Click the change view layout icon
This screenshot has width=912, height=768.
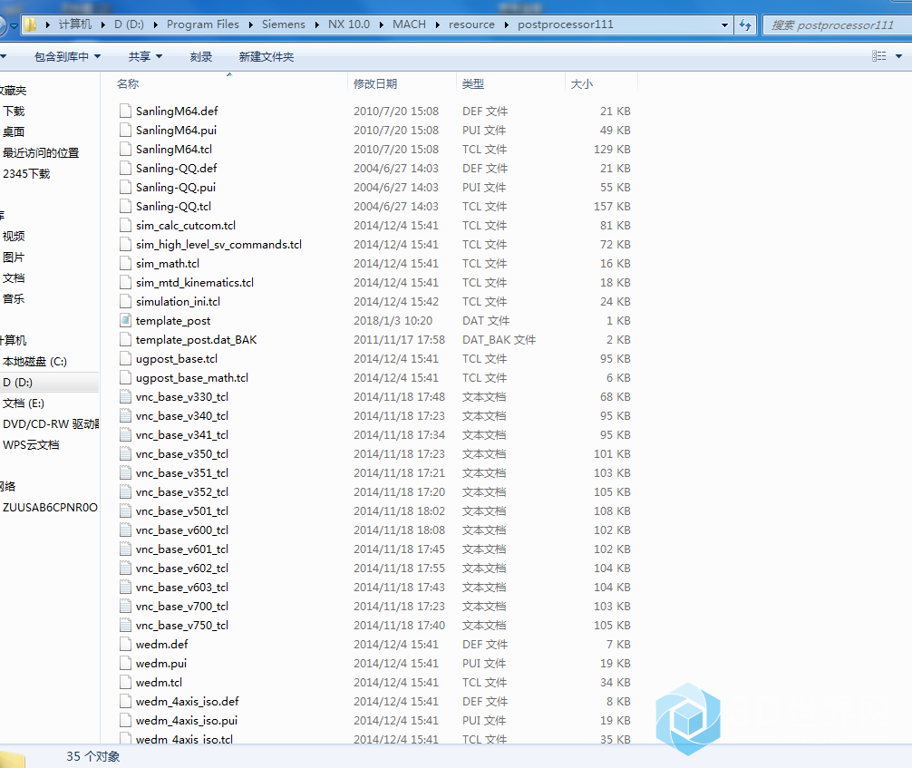coord(878,56)
